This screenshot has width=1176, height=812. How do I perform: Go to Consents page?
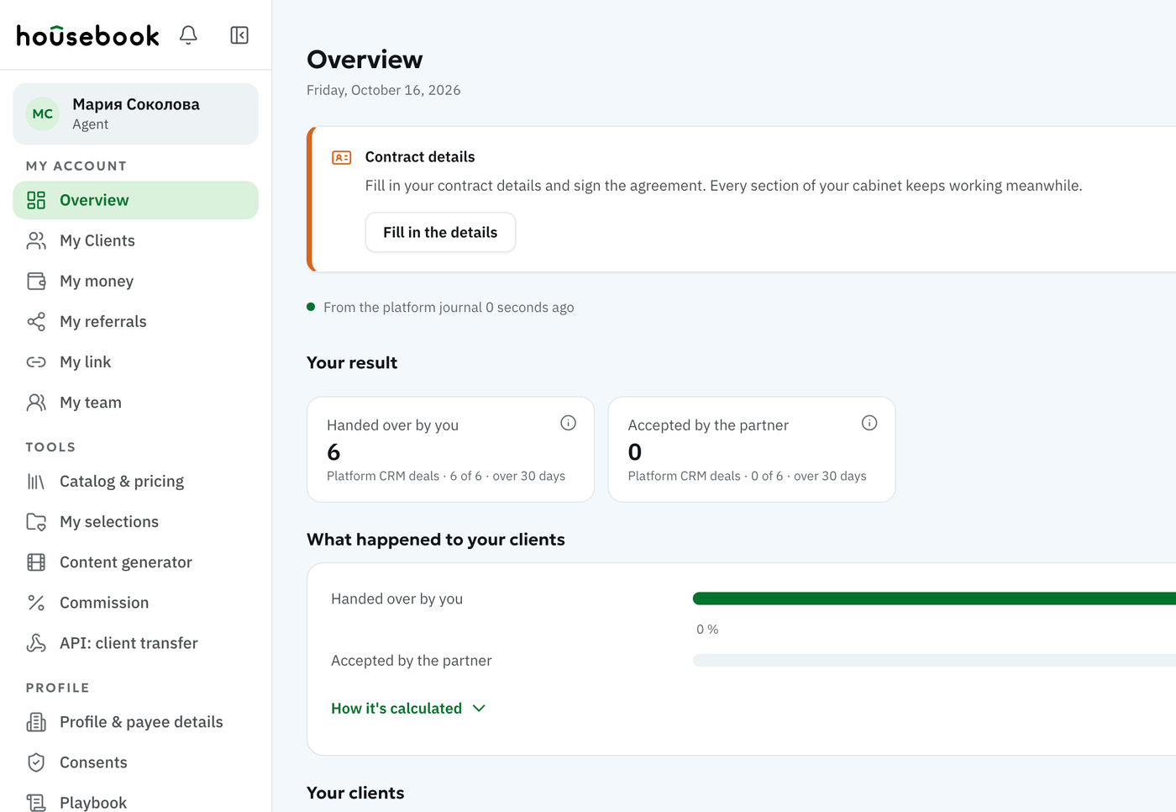(135, 762)
